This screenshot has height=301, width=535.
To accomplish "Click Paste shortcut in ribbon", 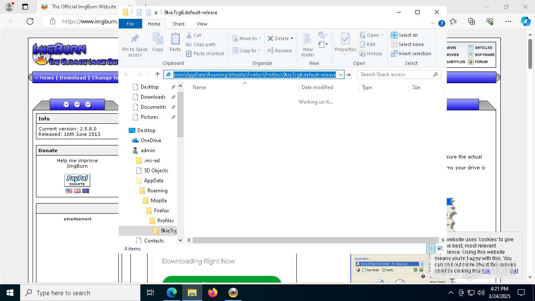I will tap(205, 54).
